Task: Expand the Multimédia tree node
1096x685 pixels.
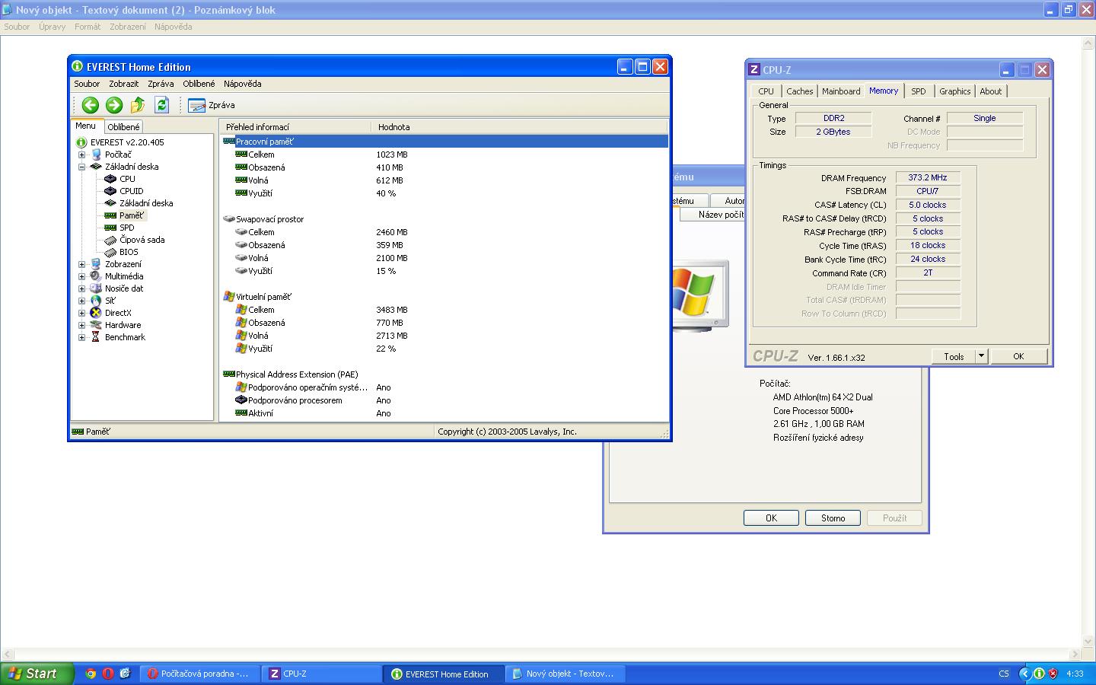Action: coord(81,276)
